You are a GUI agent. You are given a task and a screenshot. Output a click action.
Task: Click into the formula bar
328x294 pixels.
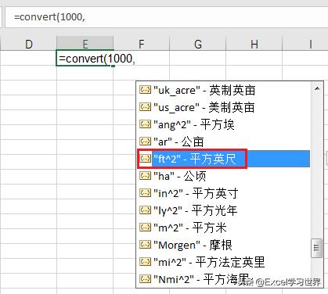pos(166,17)
